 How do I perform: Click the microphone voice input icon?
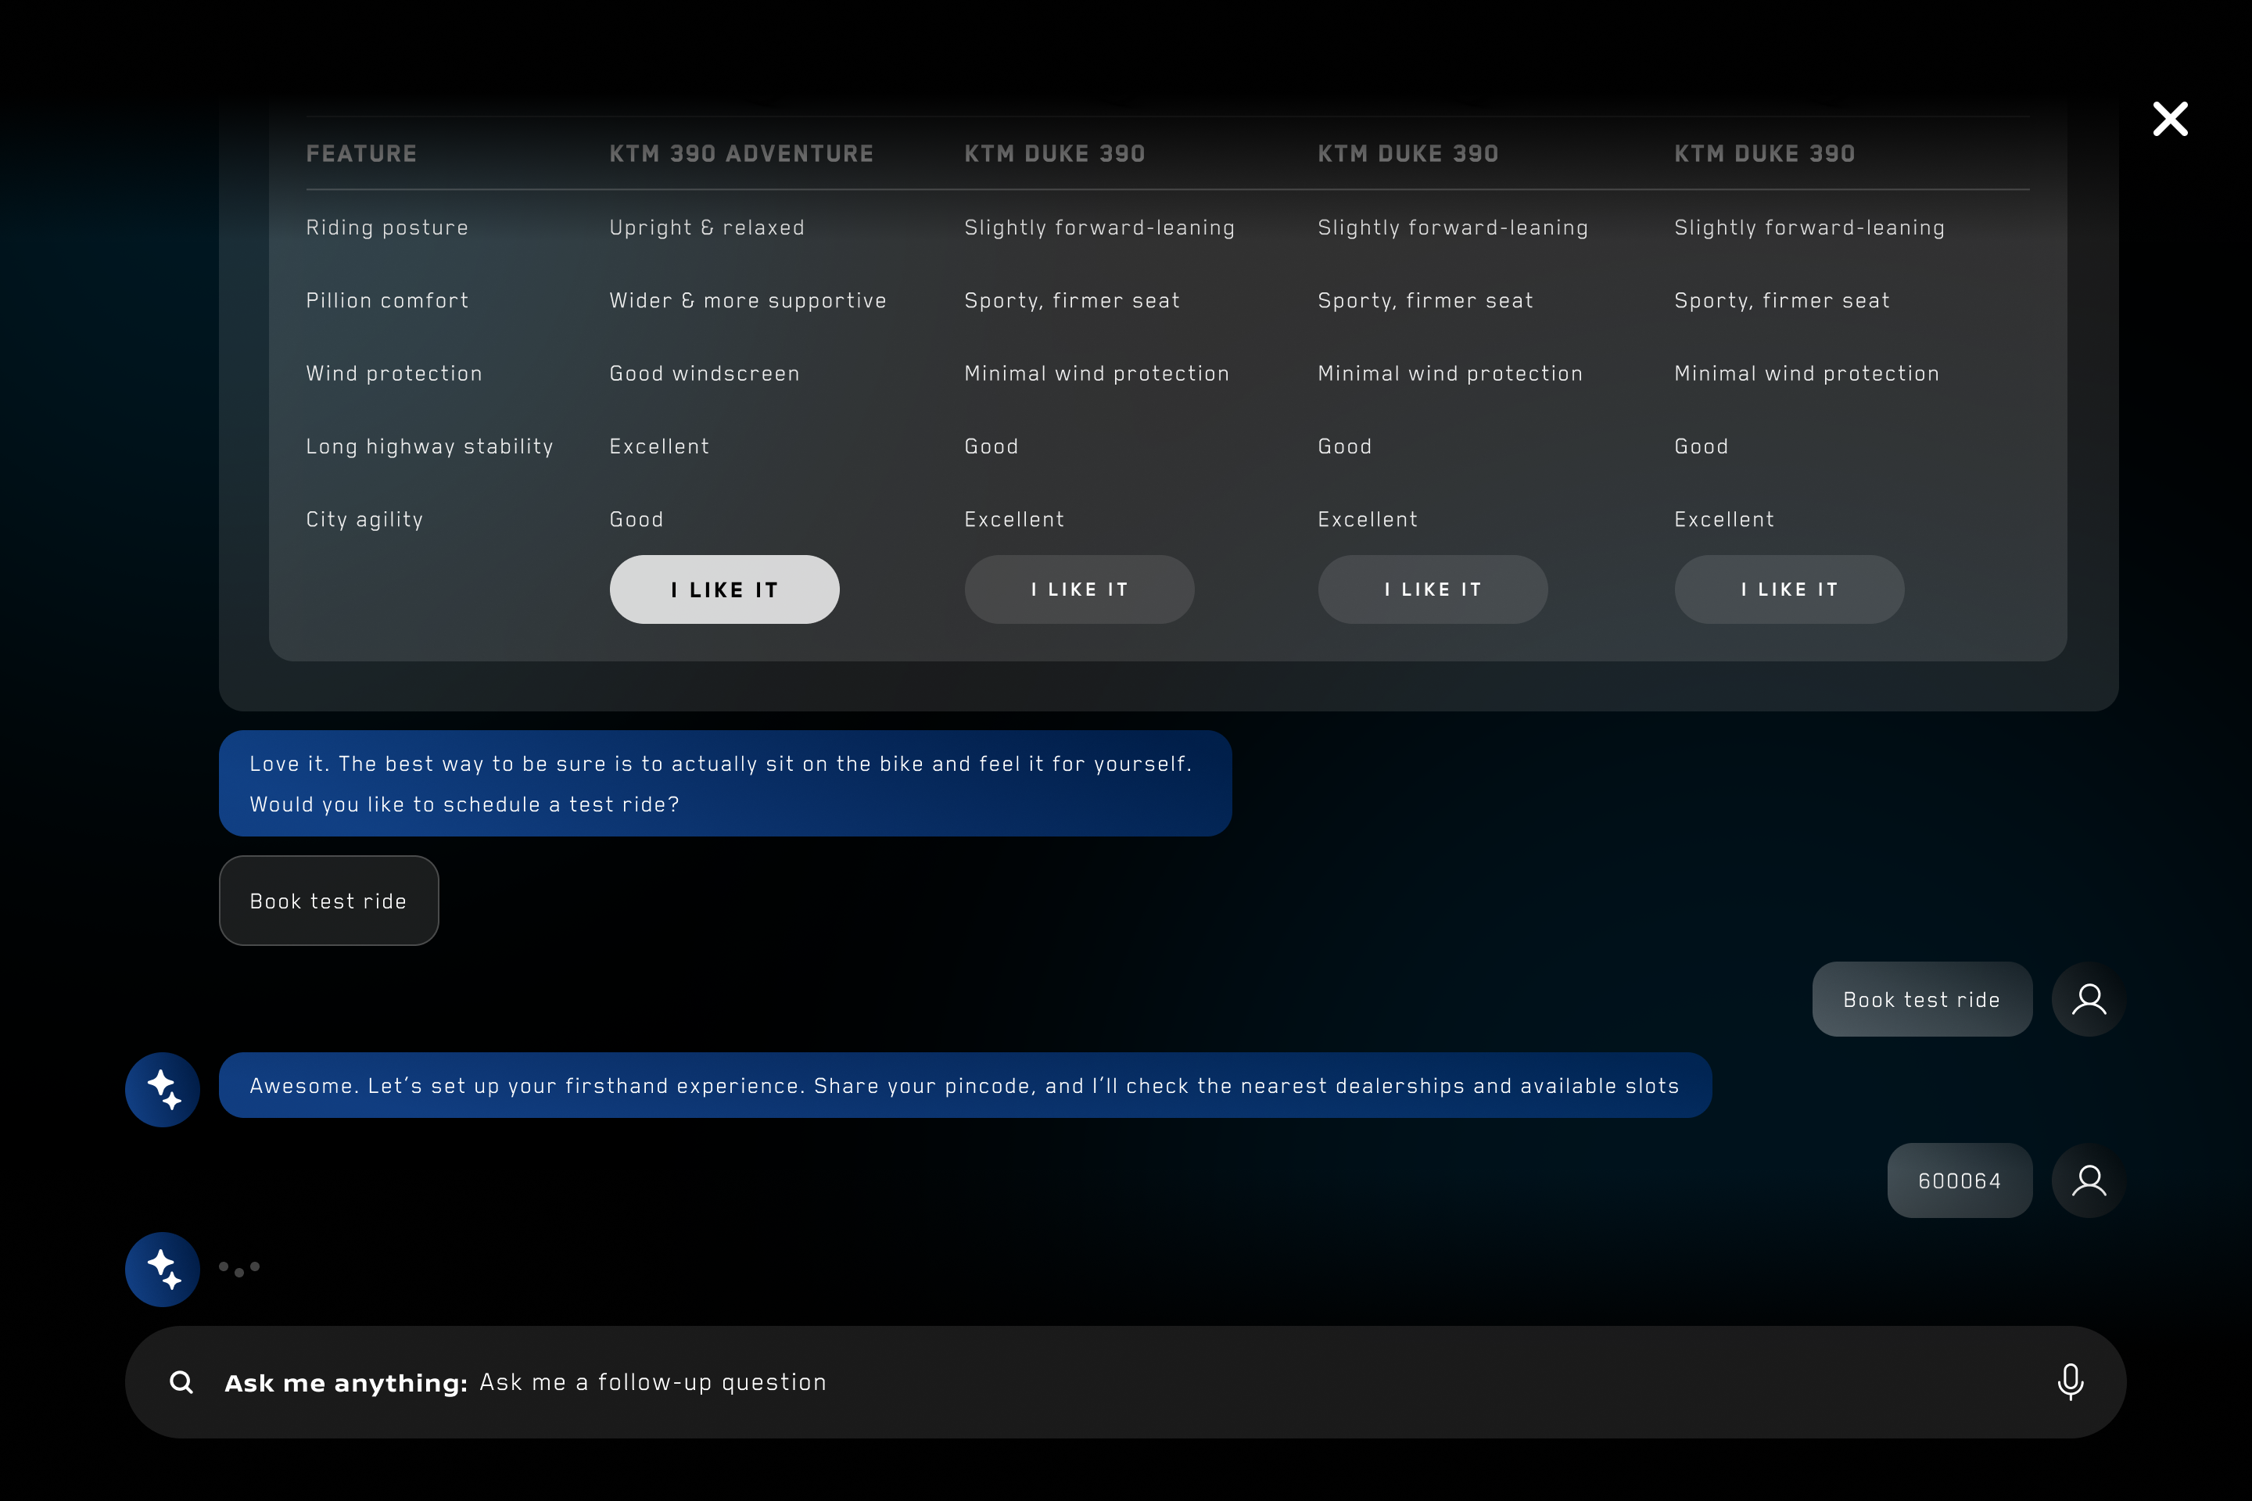2069,1381
